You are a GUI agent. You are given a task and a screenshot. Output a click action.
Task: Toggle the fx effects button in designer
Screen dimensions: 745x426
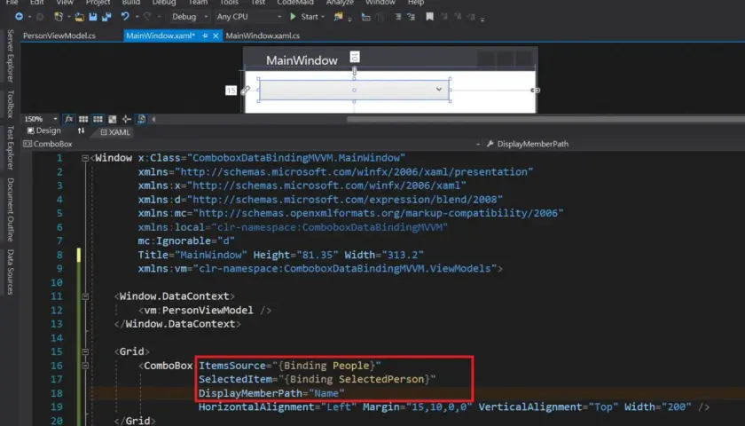[69, 119]
